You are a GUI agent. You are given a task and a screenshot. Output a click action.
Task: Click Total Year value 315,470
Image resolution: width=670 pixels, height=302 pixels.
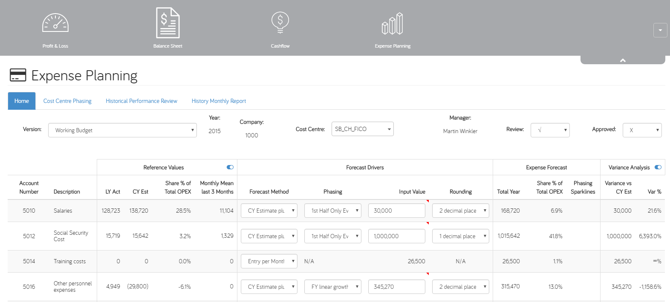pyautogui.click(x=511, y=286)
